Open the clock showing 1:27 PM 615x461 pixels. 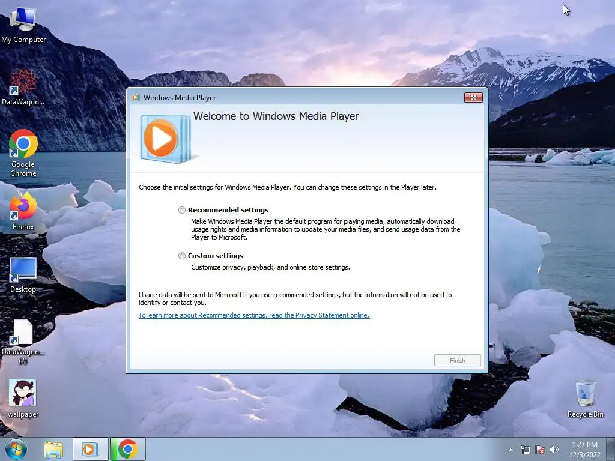click(x=584, y=450)
